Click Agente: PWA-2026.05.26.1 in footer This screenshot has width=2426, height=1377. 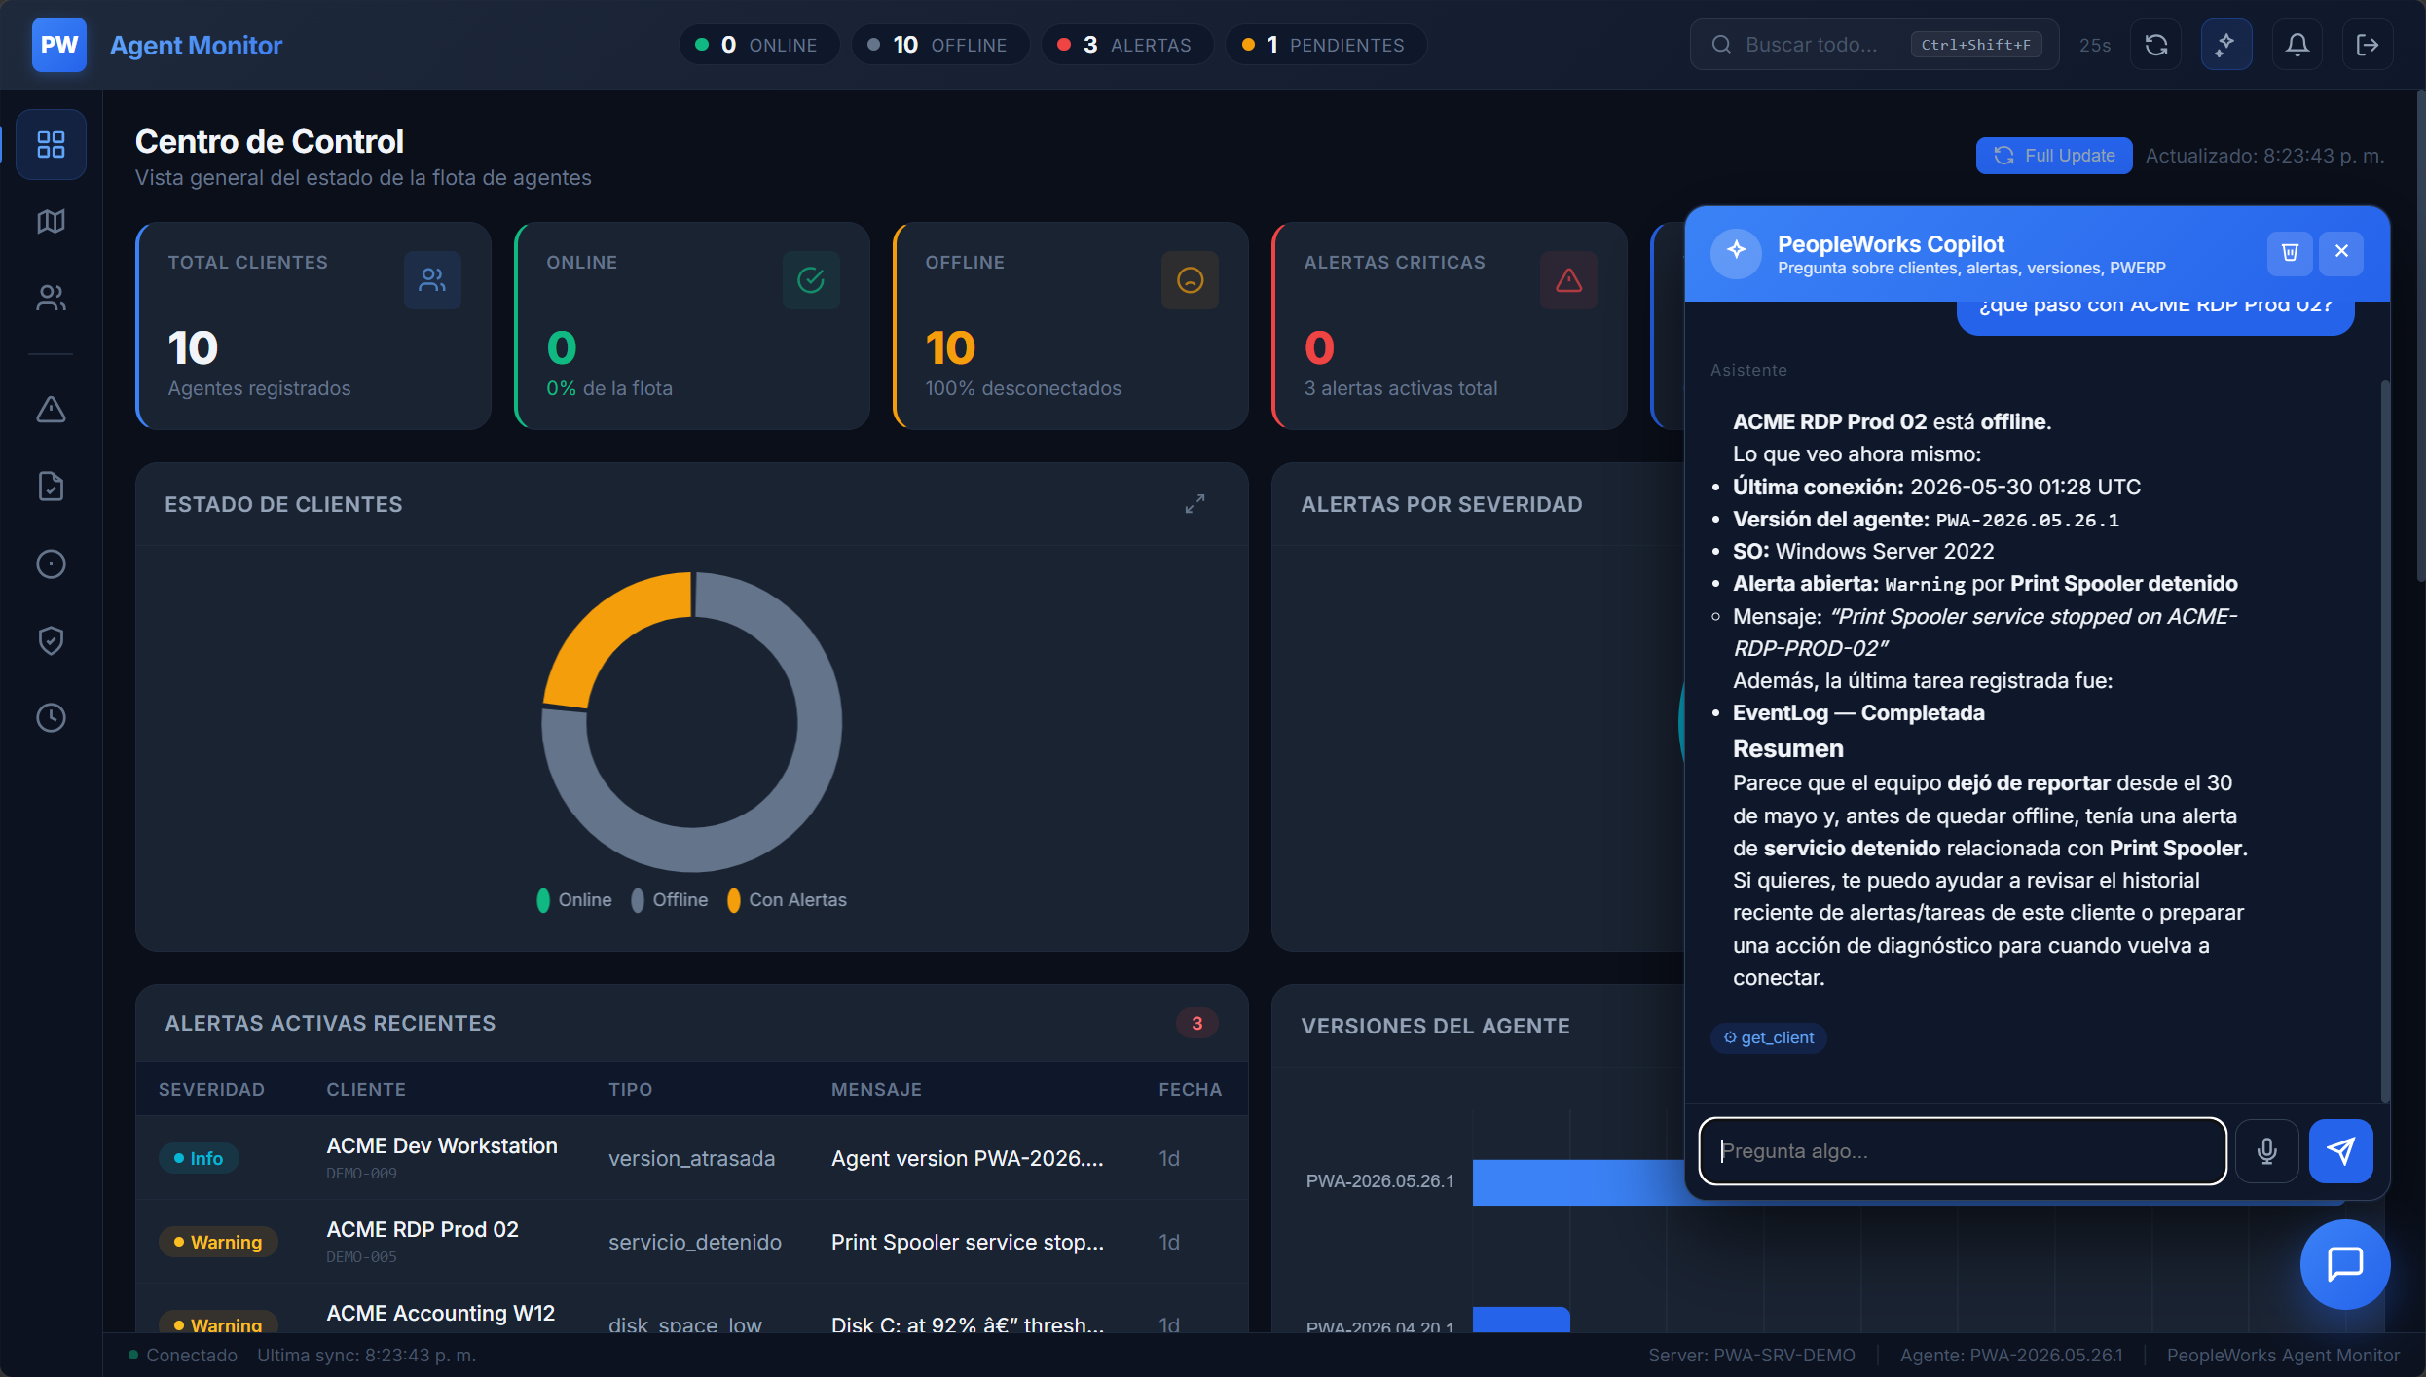coord(2011,1356)
